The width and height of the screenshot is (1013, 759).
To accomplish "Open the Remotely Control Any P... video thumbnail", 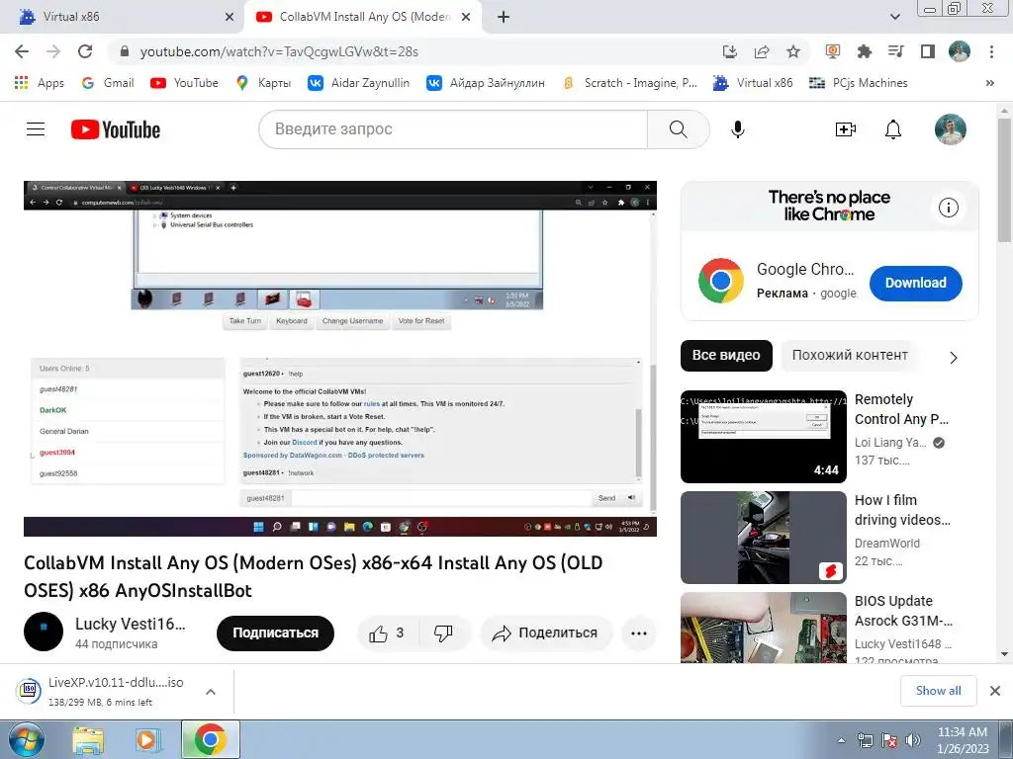I will point(764,436).
